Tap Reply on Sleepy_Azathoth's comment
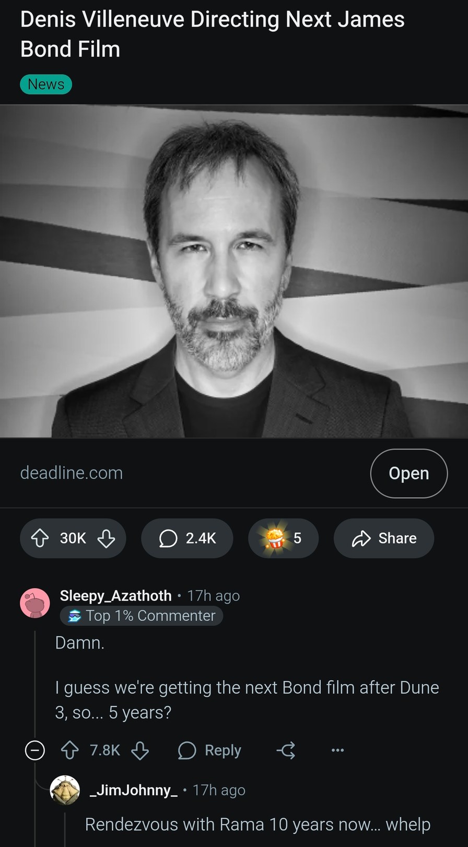468x847 pixels. (209, 750)
